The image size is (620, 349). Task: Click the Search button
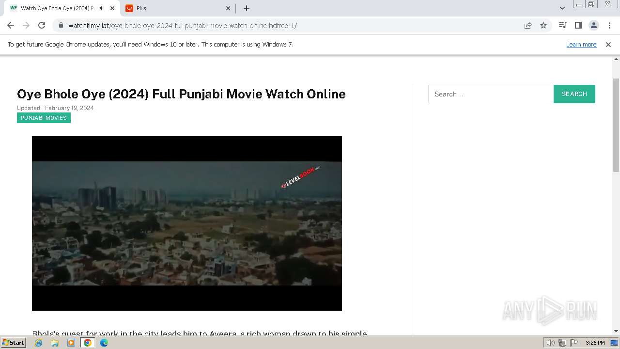[x=574, y=94]
